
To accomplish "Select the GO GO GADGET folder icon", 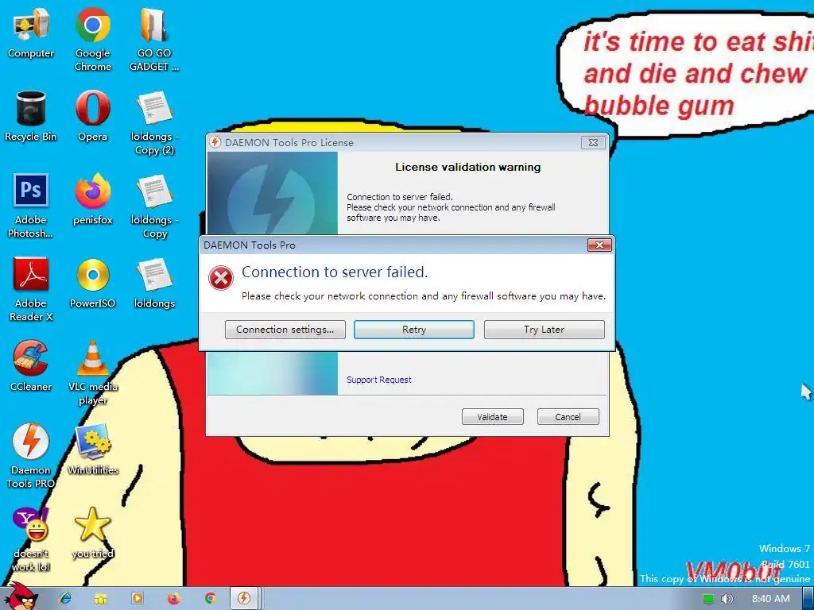I will [x=154, y=39].
